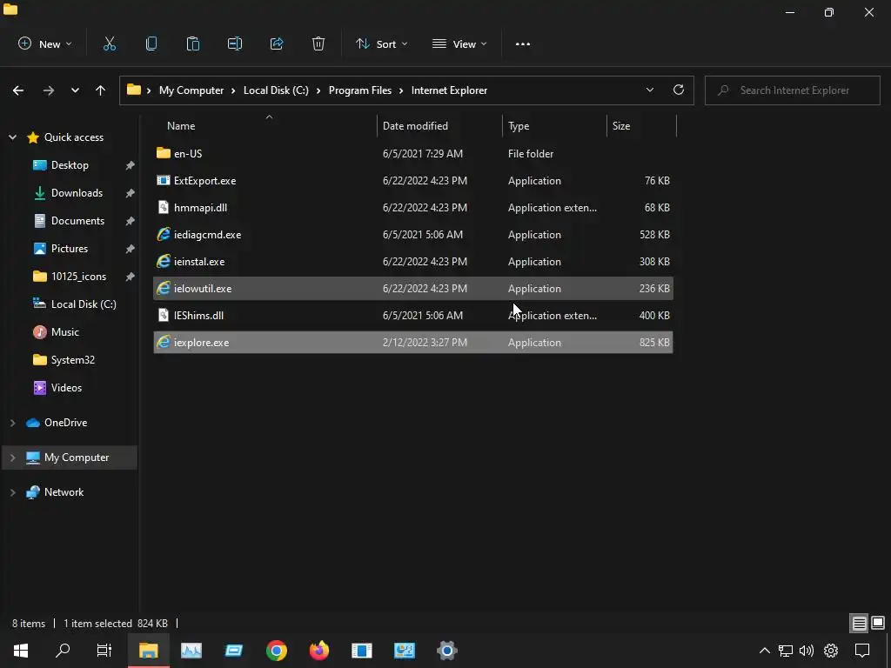
Task: Select IEShims.dll file
Action: click(413, 316)
